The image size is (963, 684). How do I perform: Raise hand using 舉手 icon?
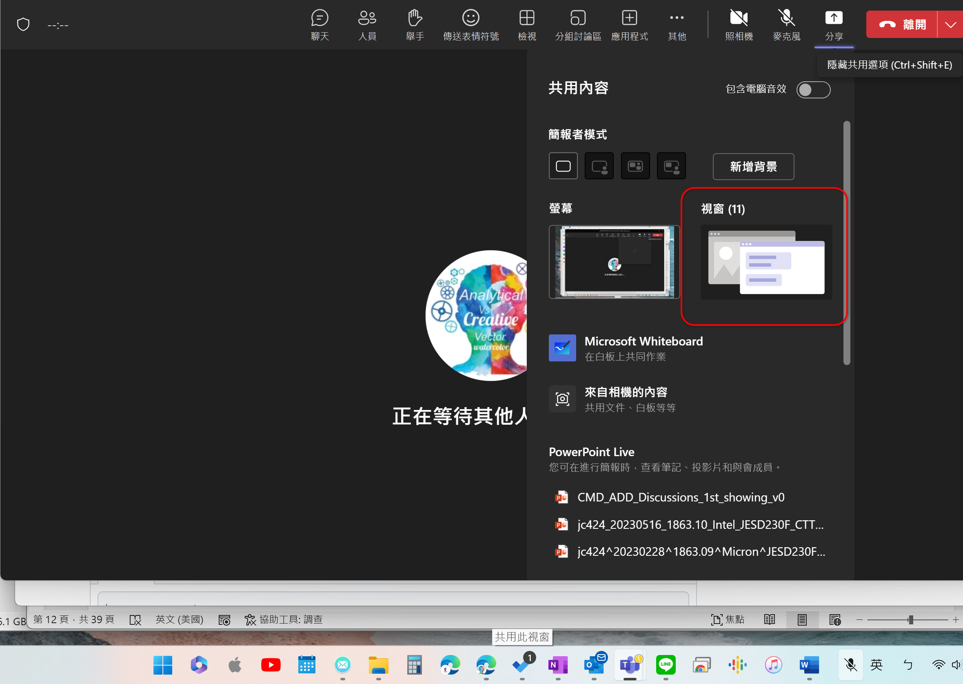tap(415, 25)
